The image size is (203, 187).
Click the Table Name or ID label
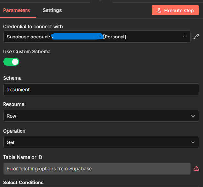coord(22,157)
